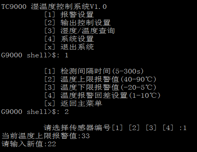Click the second shell prompt input 2
The height and width of the screenshot is (152, 197).
[66, 112]
